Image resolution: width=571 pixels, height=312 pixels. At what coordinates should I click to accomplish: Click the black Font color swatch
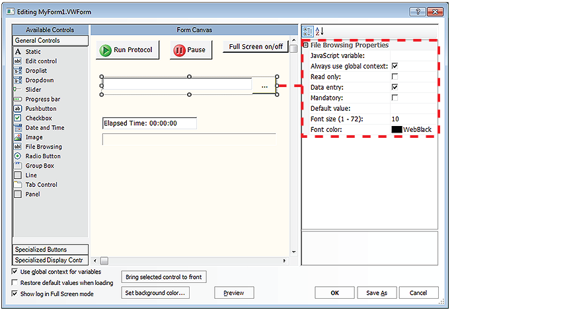(x=397, y=129)
